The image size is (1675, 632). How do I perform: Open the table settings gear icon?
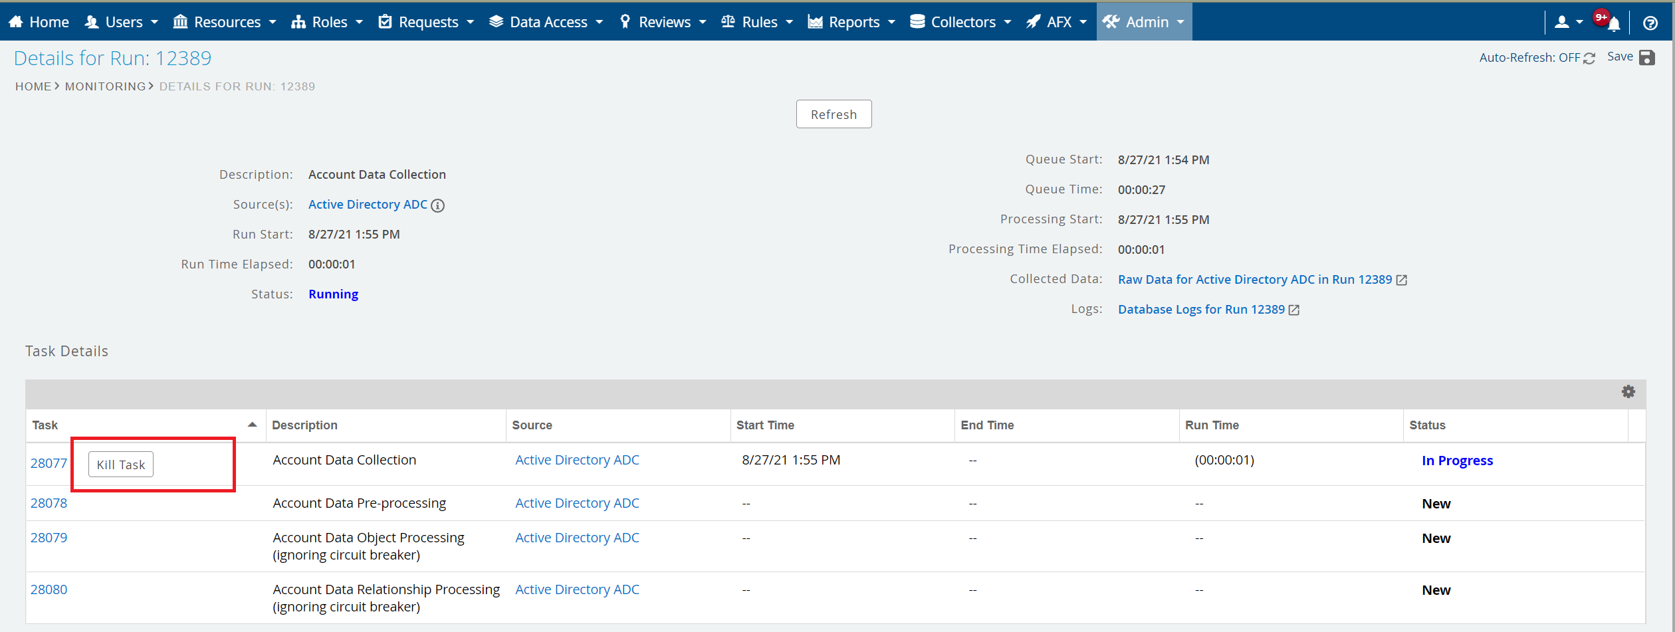[1628, 391]
